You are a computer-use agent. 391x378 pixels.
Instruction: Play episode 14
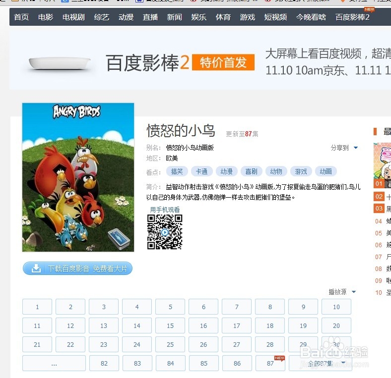click(137, 325)
